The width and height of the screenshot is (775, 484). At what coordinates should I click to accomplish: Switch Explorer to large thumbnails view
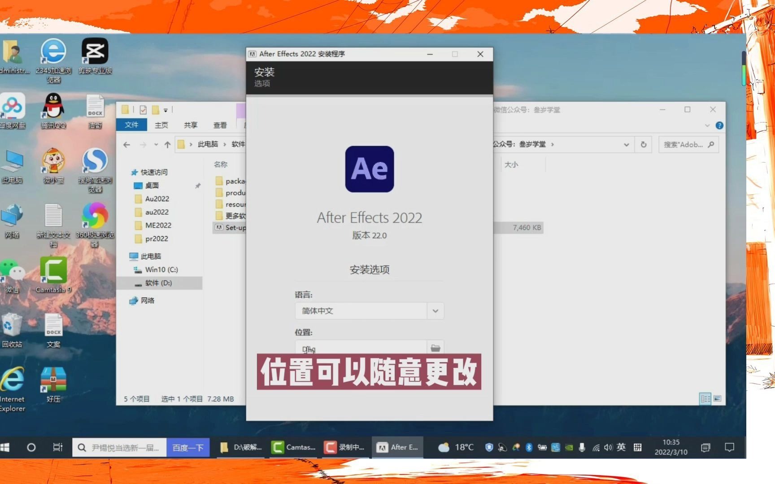[717, 399]
